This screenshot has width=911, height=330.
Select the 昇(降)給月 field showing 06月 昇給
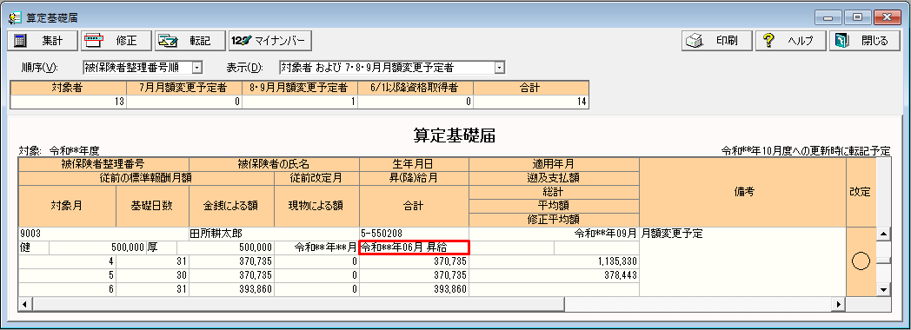pyautogui.click(x=414, y=247)
